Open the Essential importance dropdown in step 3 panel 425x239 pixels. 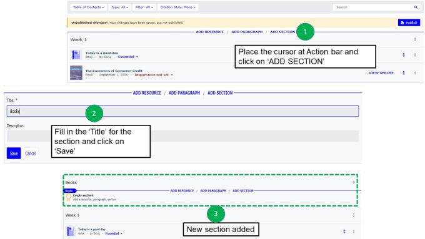click(114, 233)
